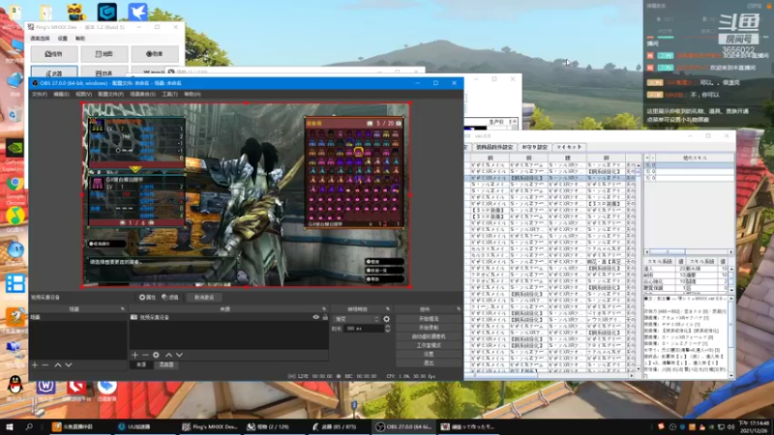Select 视频采集设备 row in Sources list
The image size is (774, 435).
click(228, 317)
